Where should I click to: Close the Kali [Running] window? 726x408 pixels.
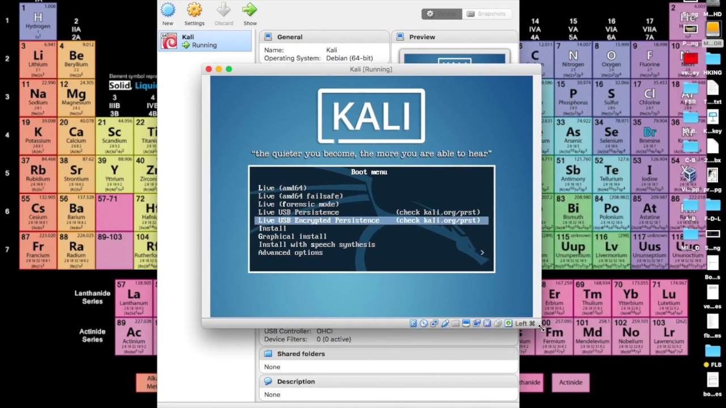[x=209, y=69]
